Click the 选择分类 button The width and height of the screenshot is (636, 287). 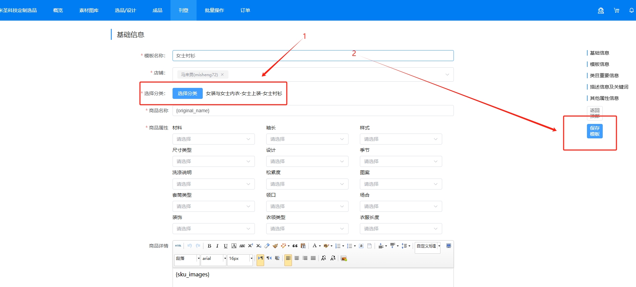coord(187,93)
